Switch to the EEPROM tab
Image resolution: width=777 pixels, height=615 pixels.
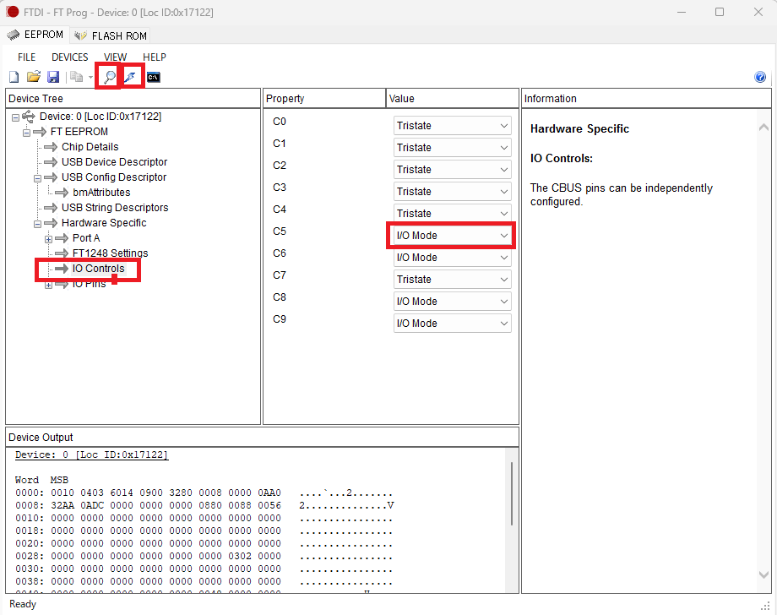click(x=35, y=35)
